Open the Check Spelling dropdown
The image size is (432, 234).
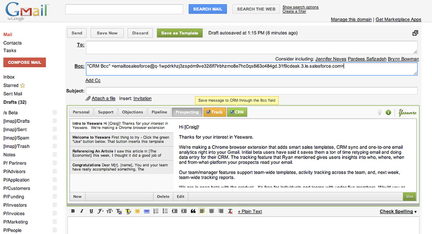pos(398,211)
